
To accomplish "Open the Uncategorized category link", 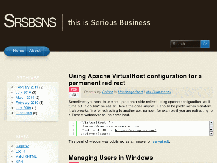I will (x=130, y=92).
